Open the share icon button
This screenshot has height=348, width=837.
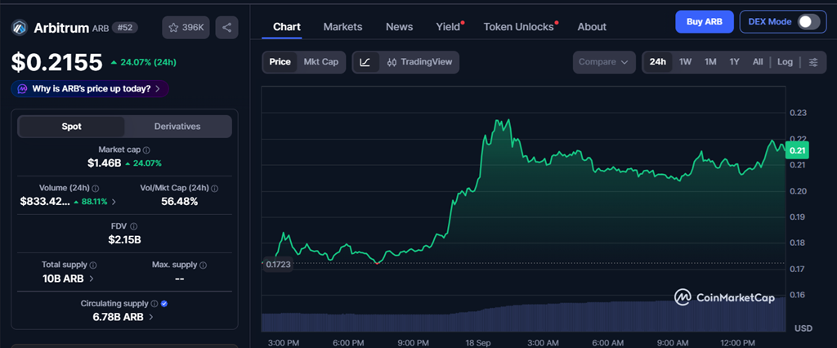pos(227,28)
